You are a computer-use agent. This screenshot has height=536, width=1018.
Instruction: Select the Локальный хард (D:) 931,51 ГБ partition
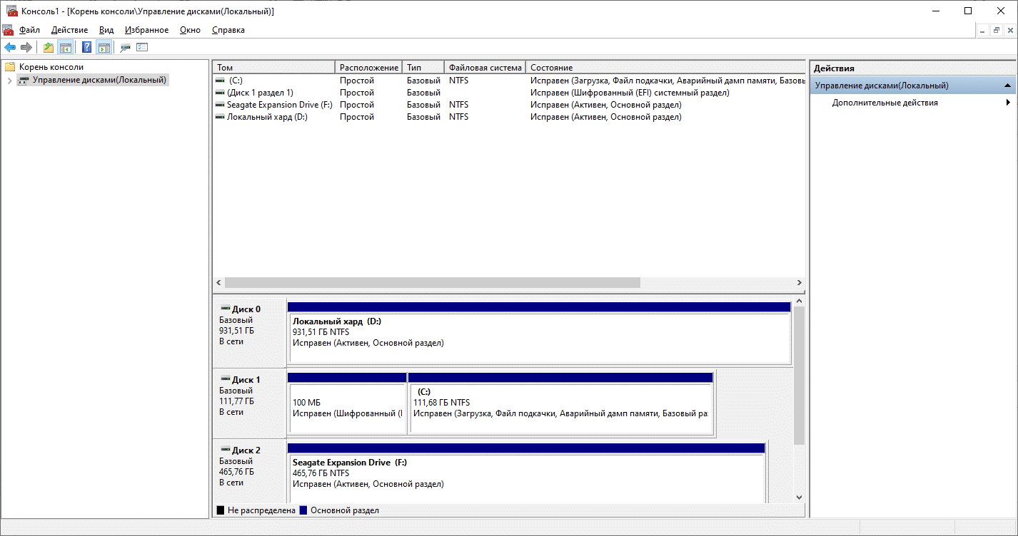(x=539, y=334)
